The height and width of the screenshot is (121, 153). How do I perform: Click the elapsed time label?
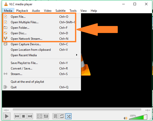pyautogui.click(x=6, y=110)
